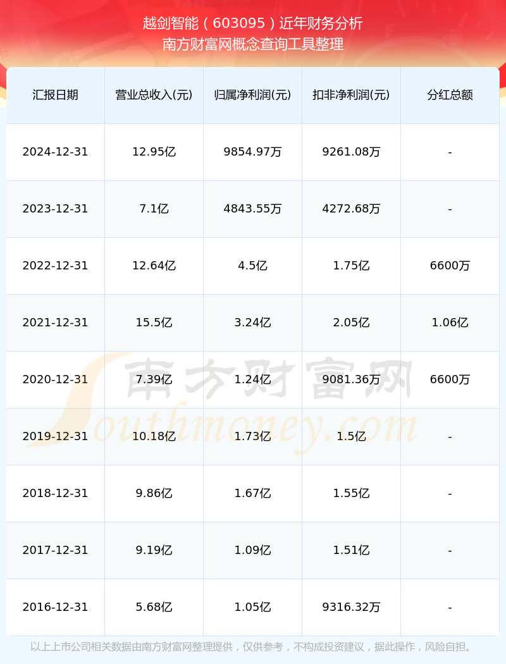Screen dimensions: 506x664
Task: Click the 6600万 dividend in 2020 row
Action: (x=450, y=379)
